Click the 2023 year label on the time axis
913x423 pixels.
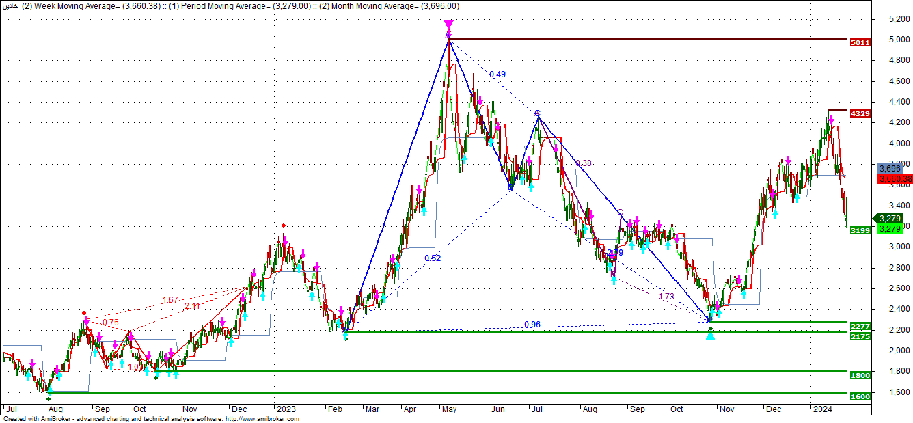pyautogui.click(x=285, y=409)
